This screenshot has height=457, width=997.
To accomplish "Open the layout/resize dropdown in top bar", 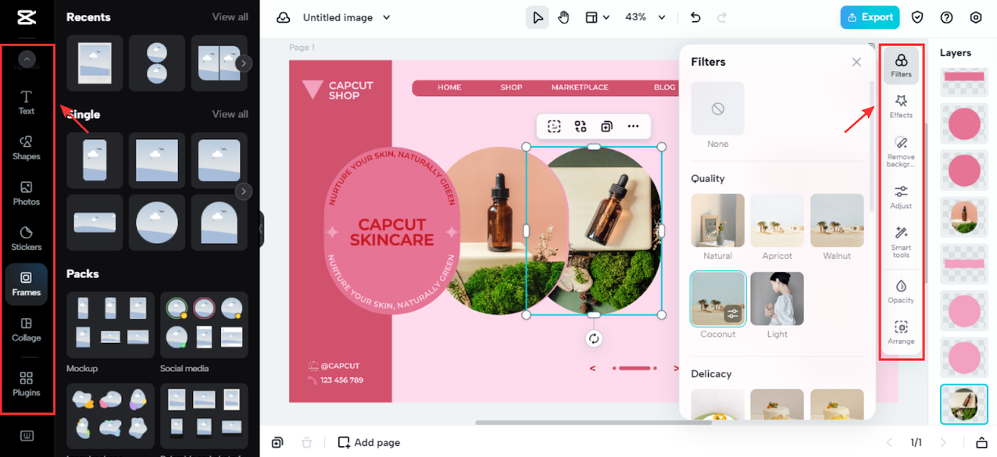I will pyautogui.click(x=598, y=17).
